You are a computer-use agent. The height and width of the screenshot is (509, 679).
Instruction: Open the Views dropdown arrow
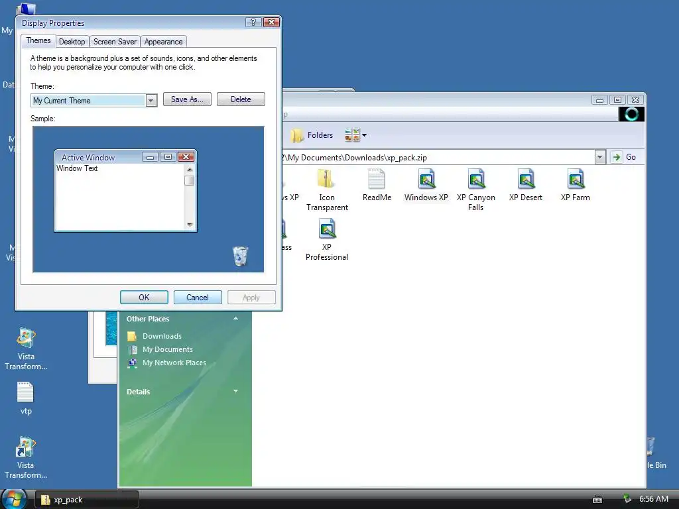[x=364, y=135]
